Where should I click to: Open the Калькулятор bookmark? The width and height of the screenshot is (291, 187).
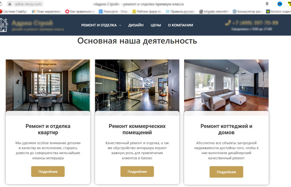[247, 12]
